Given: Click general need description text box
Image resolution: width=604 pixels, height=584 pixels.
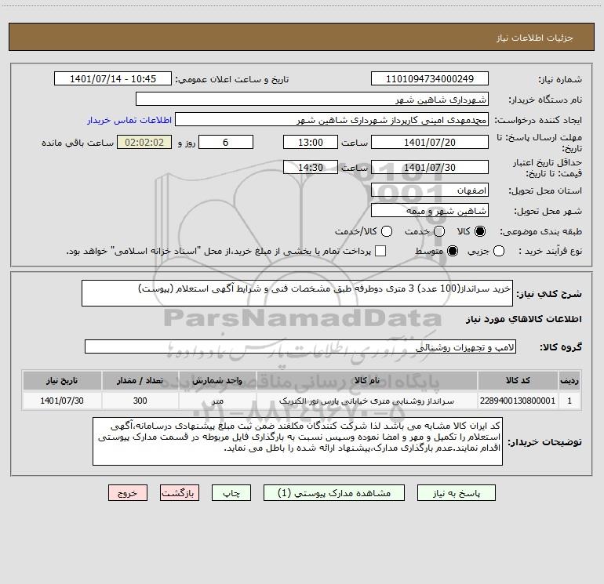Looking at the screenshot, I should [x=297, y=293].
